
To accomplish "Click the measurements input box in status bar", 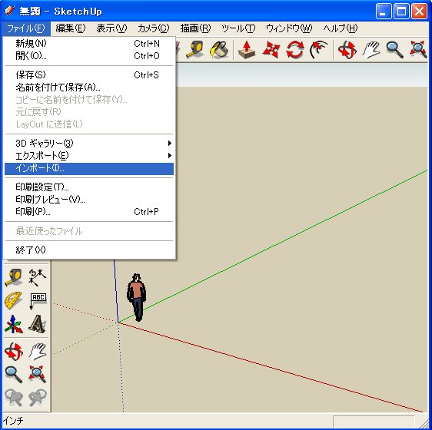I will 374,422.
